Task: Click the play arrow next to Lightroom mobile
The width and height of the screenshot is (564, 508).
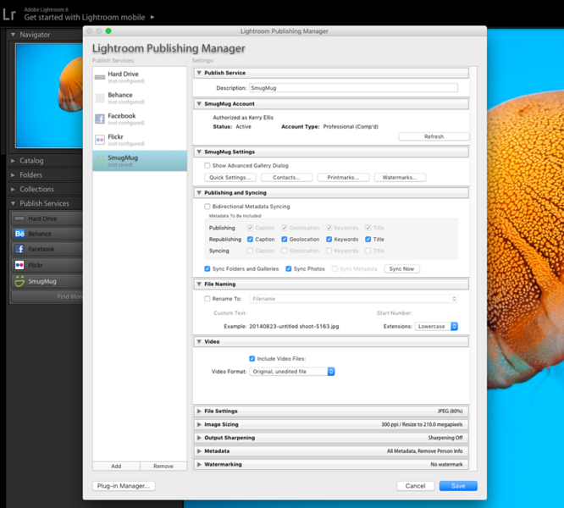Action: coord(152,17)
